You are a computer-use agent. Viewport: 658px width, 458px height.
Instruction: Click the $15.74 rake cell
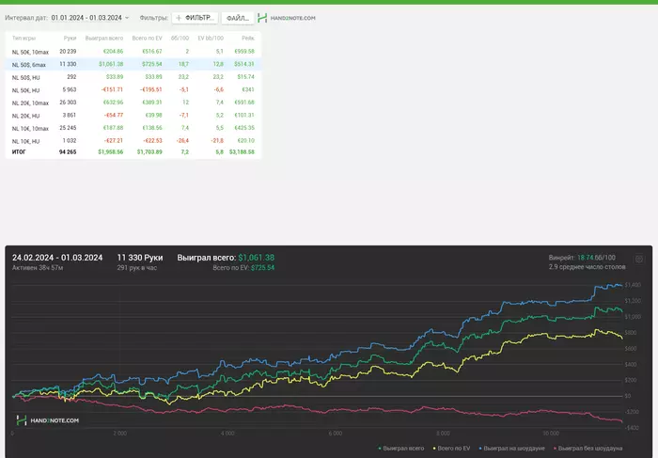click(x=246, y=77)
